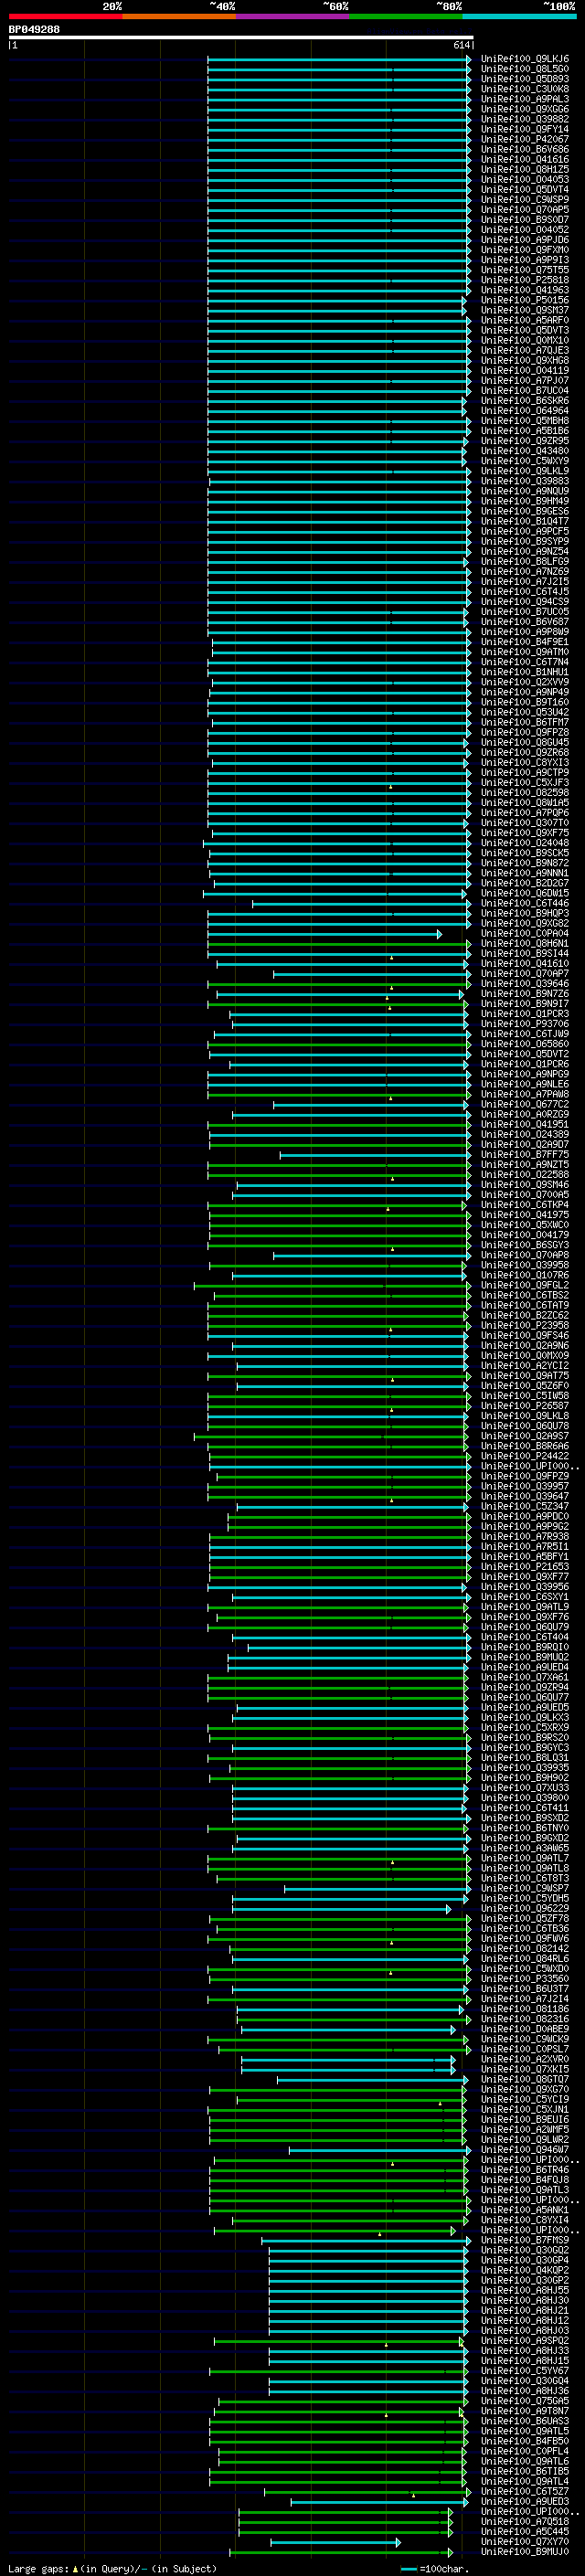Click the green ~80% identity legend segment
Viewport: 585px width, 2576px height.
(406, 16)
